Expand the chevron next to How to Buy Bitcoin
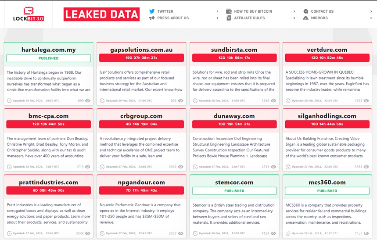377x240 pixels. pyautogui.click(x=294, y=11)
